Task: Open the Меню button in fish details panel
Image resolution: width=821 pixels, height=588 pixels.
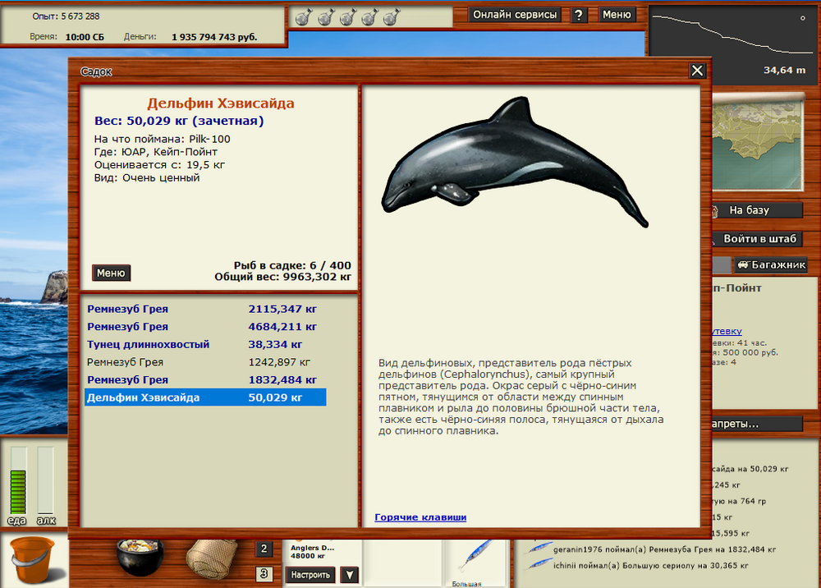Action: click(x=111, y=273)
